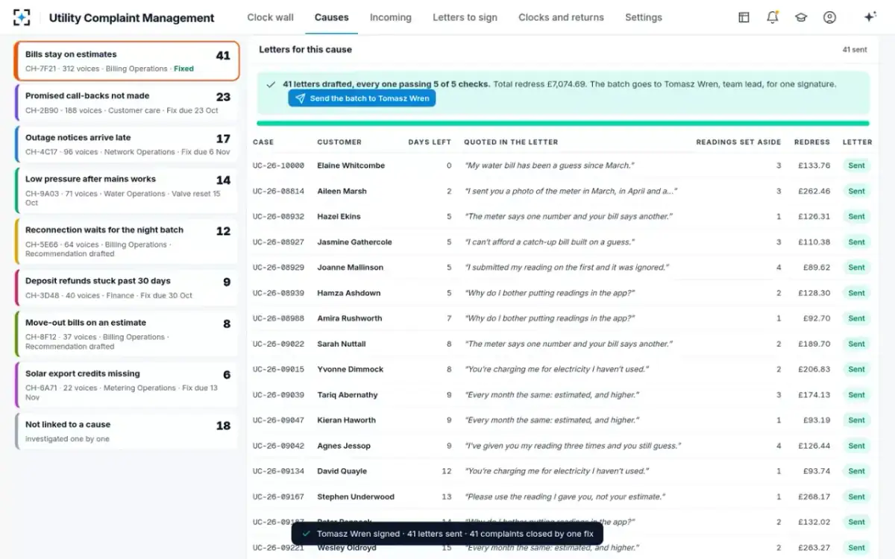Click customer Joanne Mallinson
895x559 pixels.
(x=350, y=268)
